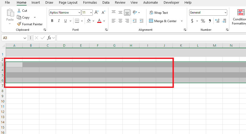Decrease decimal places
Image resolution: width=246 pixels, height=134 pixels.
[x=224, y=21]
